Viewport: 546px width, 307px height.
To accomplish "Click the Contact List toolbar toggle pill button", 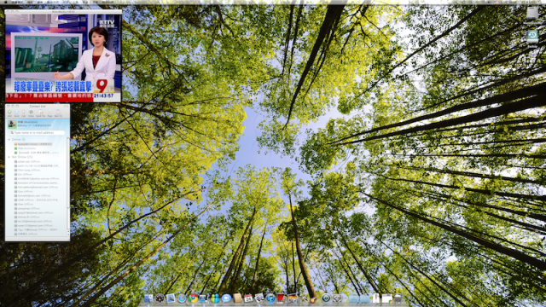I will tap(66, 106).
